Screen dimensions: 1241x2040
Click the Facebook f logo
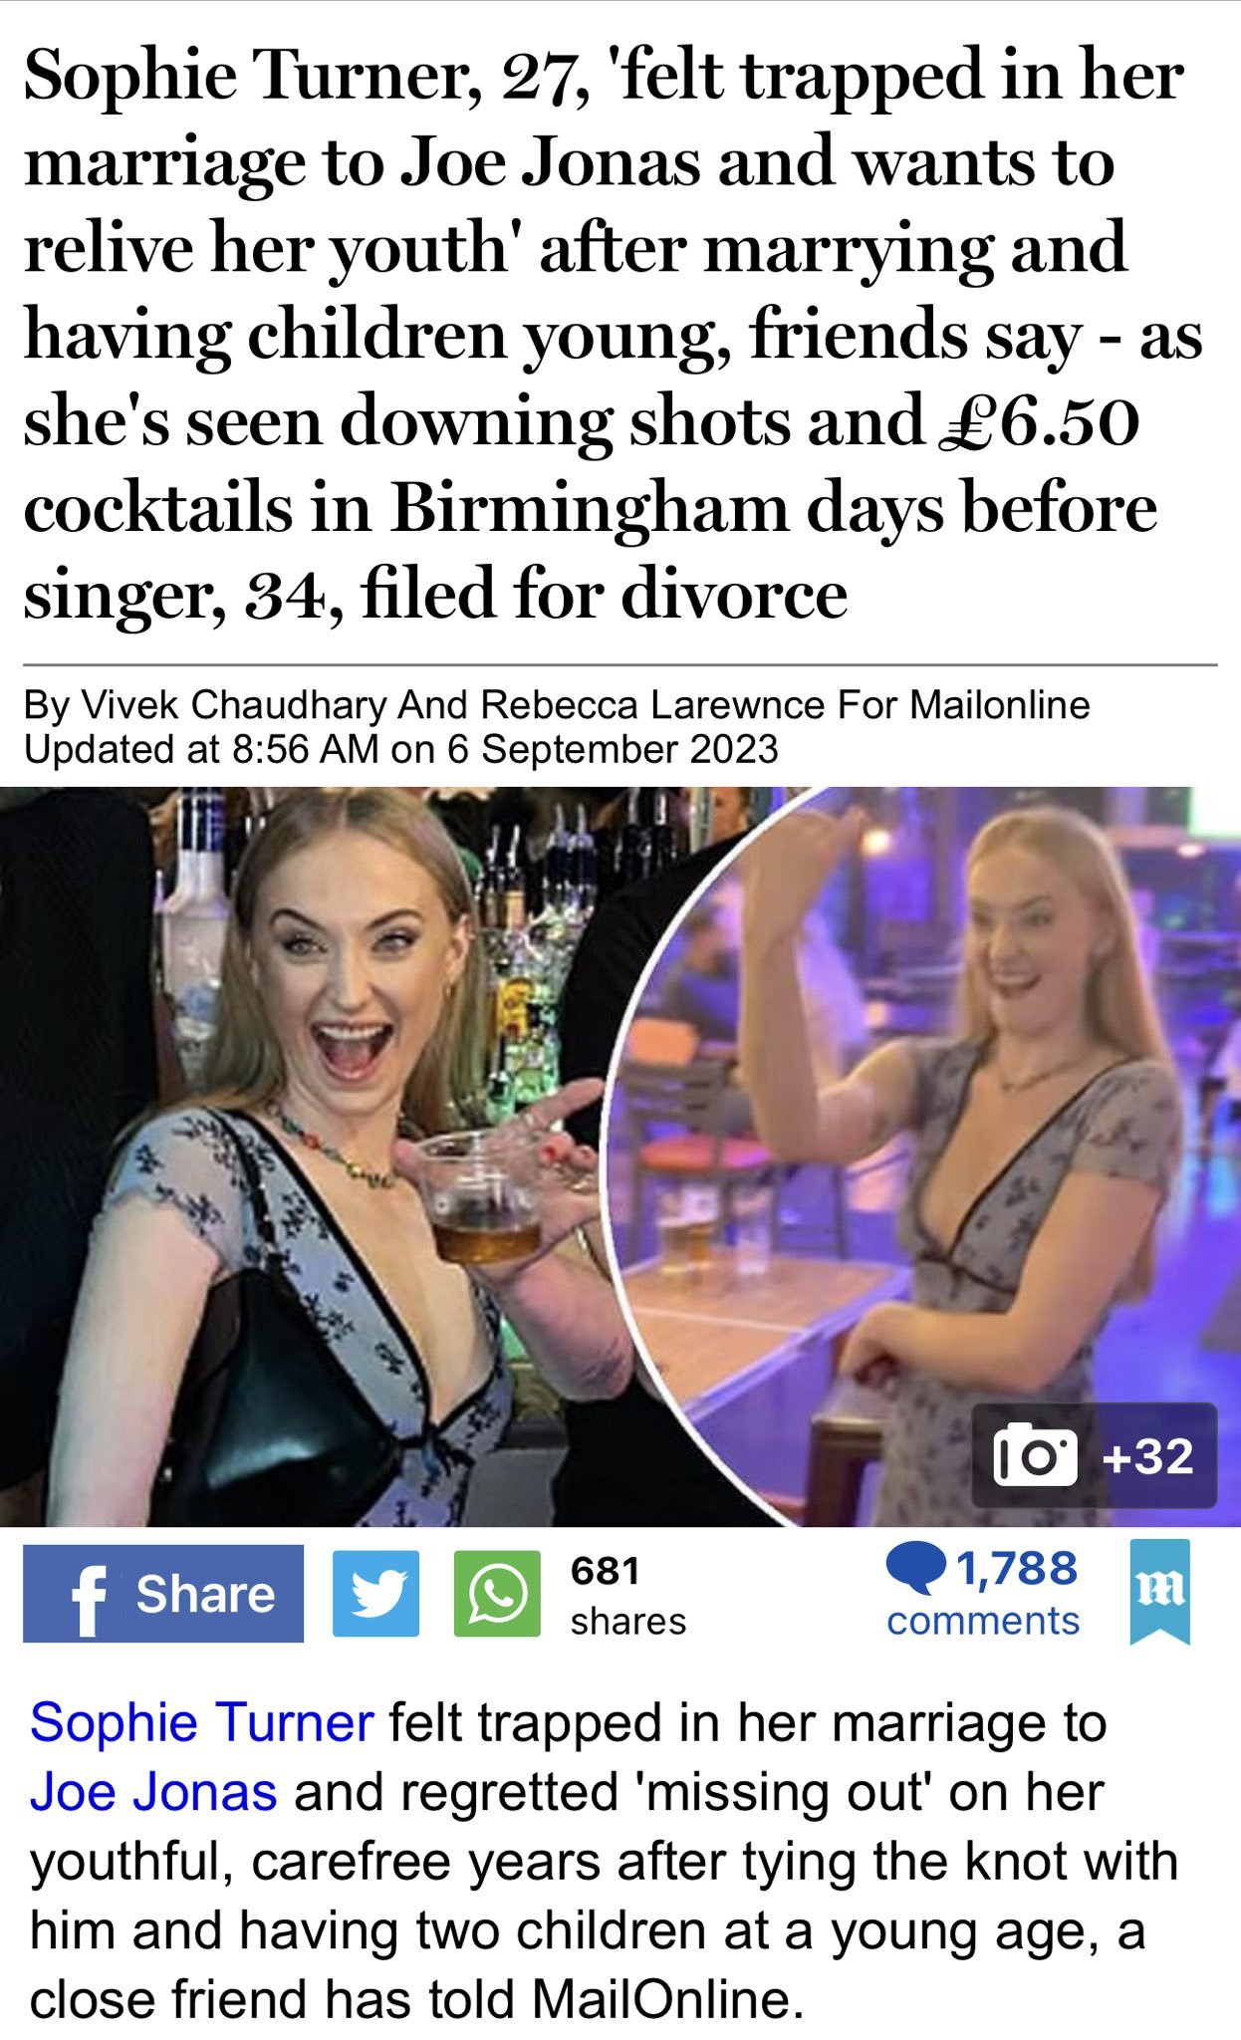coord(89,1596)
